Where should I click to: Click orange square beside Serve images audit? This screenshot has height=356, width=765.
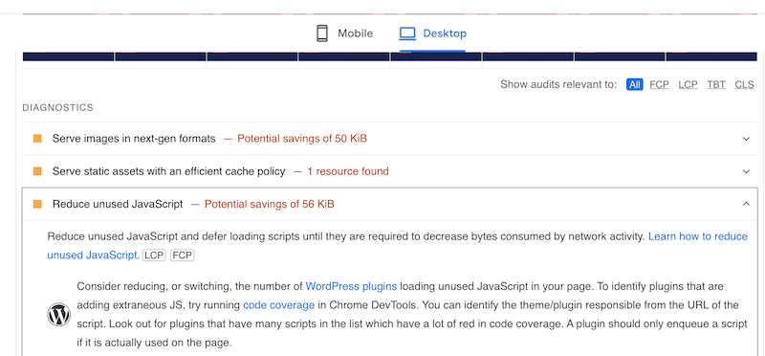pyautogui.click(x=37, y=139)
